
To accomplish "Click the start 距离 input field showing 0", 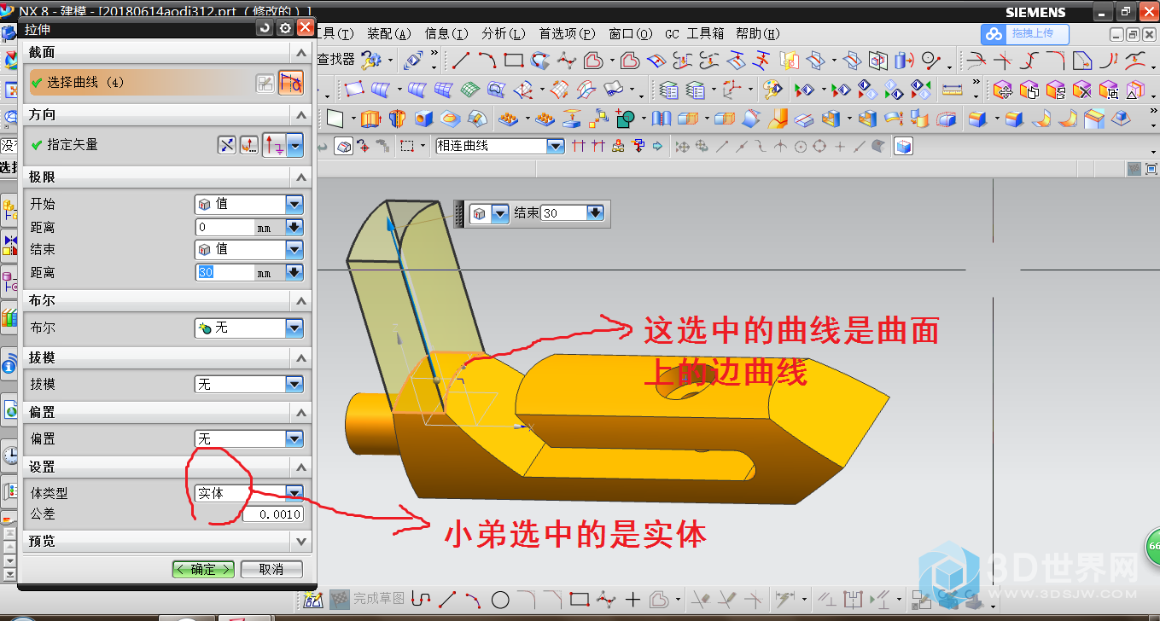I will tap(225, 227).
